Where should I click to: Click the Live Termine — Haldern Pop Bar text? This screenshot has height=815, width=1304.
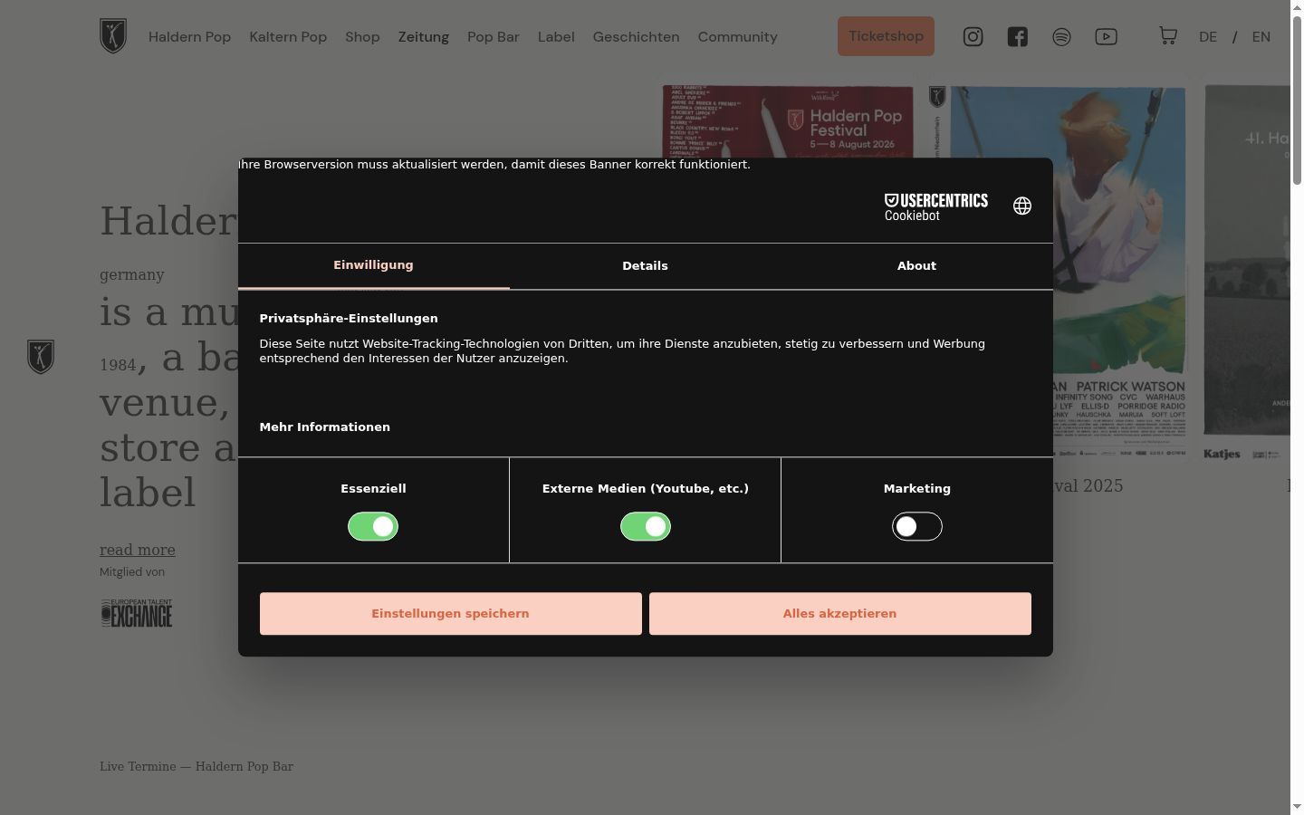197,767
